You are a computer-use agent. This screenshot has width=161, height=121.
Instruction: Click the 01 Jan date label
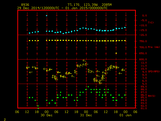[x=125, y=115]
